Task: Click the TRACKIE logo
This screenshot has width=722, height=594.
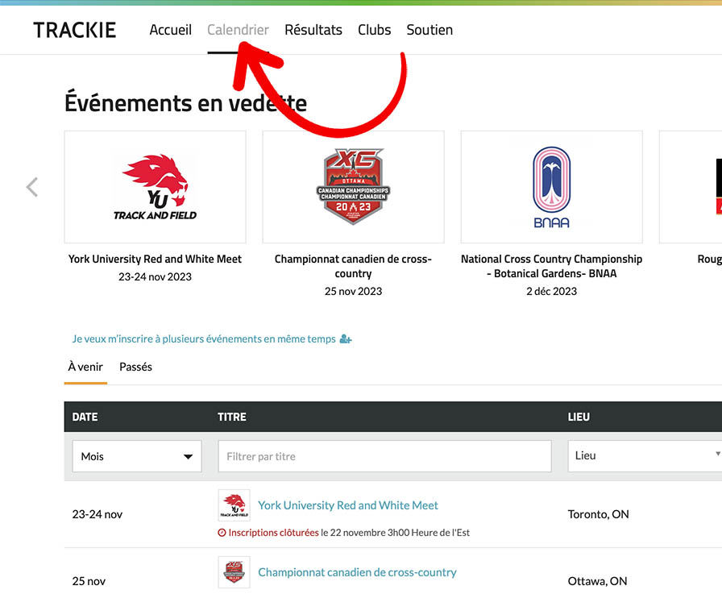Action: pyautogui.click(x=75, y=31)
